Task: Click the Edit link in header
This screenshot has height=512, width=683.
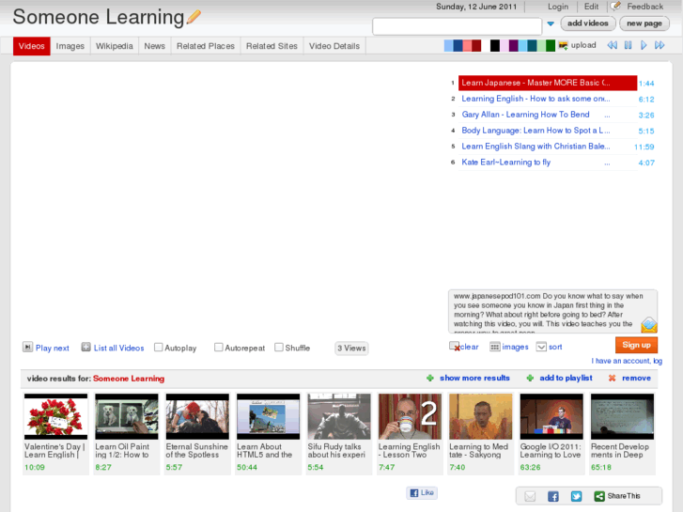Action: pos(591,7)
